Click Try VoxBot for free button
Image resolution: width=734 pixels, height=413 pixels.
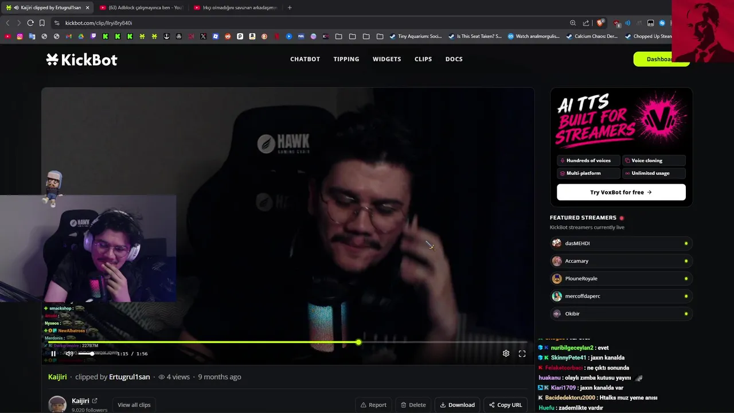(x=621, y=192)
